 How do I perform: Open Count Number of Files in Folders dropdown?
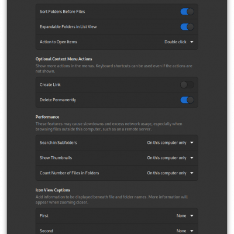point(170,173)
